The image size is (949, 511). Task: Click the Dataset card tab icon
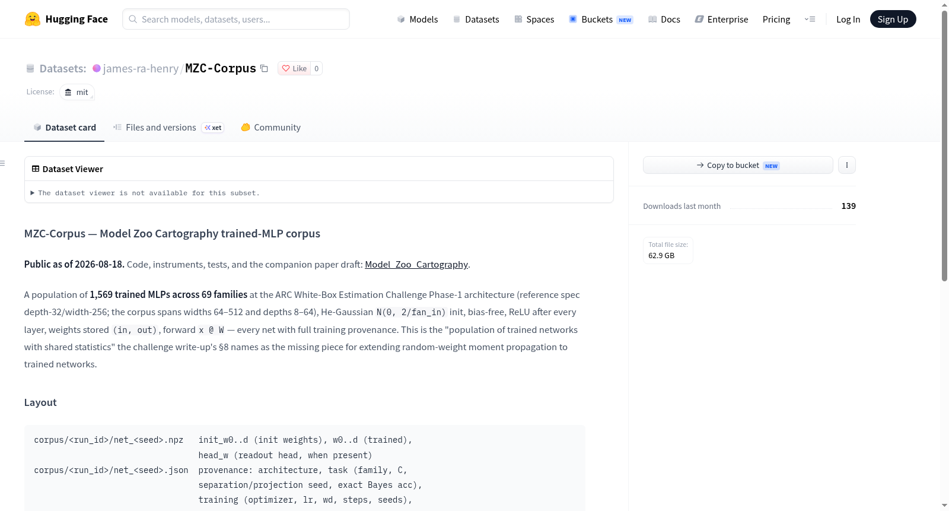pyautogui.click(x=37, y=127)
